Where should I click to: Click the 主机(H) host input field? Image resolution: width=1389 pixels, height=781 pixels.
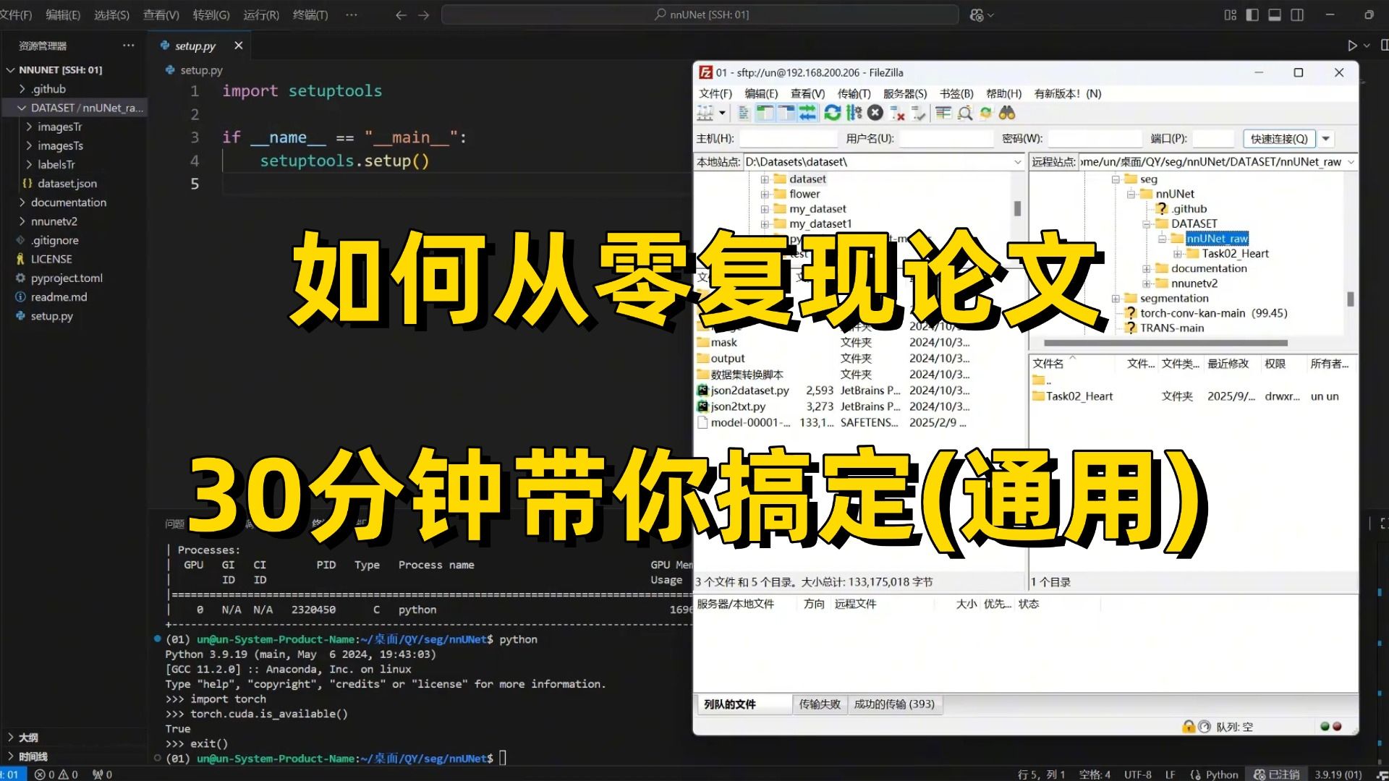point(787,139)
